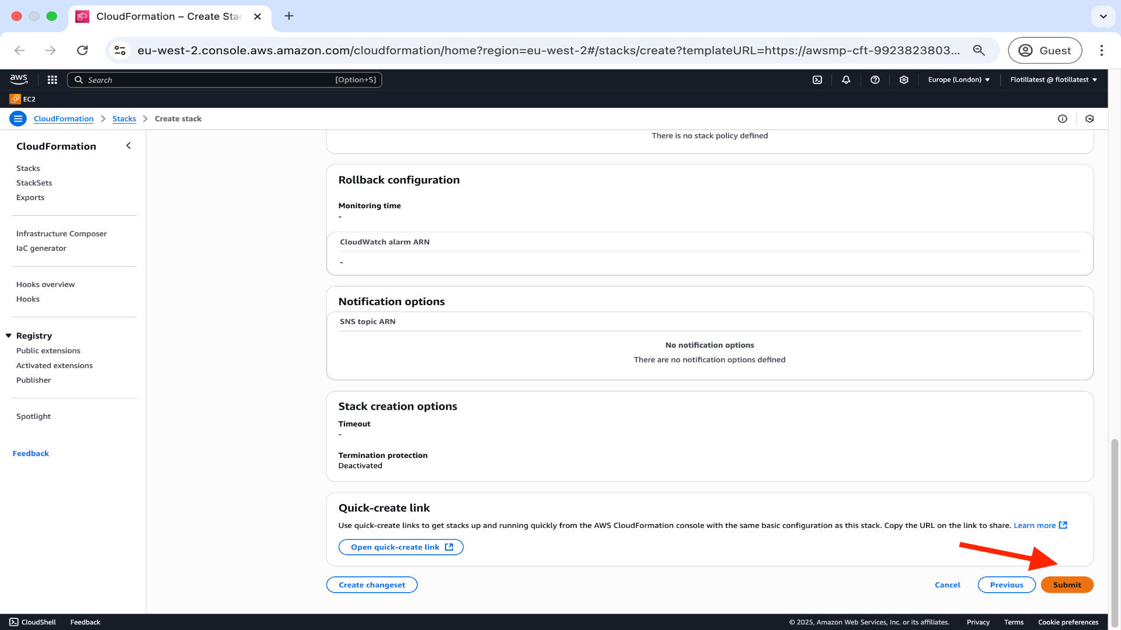1121x630 pixels.
Task: Open the settings gear in the AWS header
Action: [904, 80]
